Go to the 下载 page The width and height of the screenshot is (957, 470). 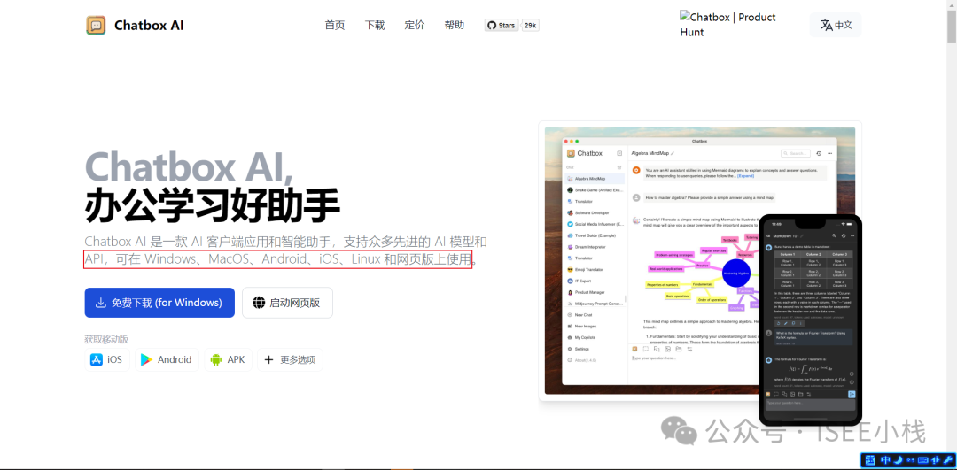[375, 25]
